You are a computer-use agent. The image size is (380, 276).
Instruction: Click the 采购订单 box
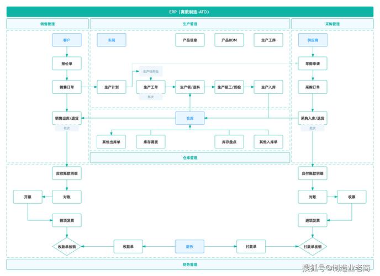coord(313,87)
